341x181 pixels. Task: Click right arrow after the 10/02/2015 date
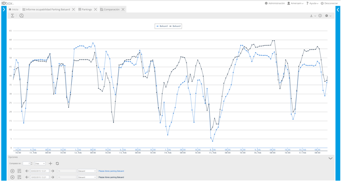coord(53,177)
